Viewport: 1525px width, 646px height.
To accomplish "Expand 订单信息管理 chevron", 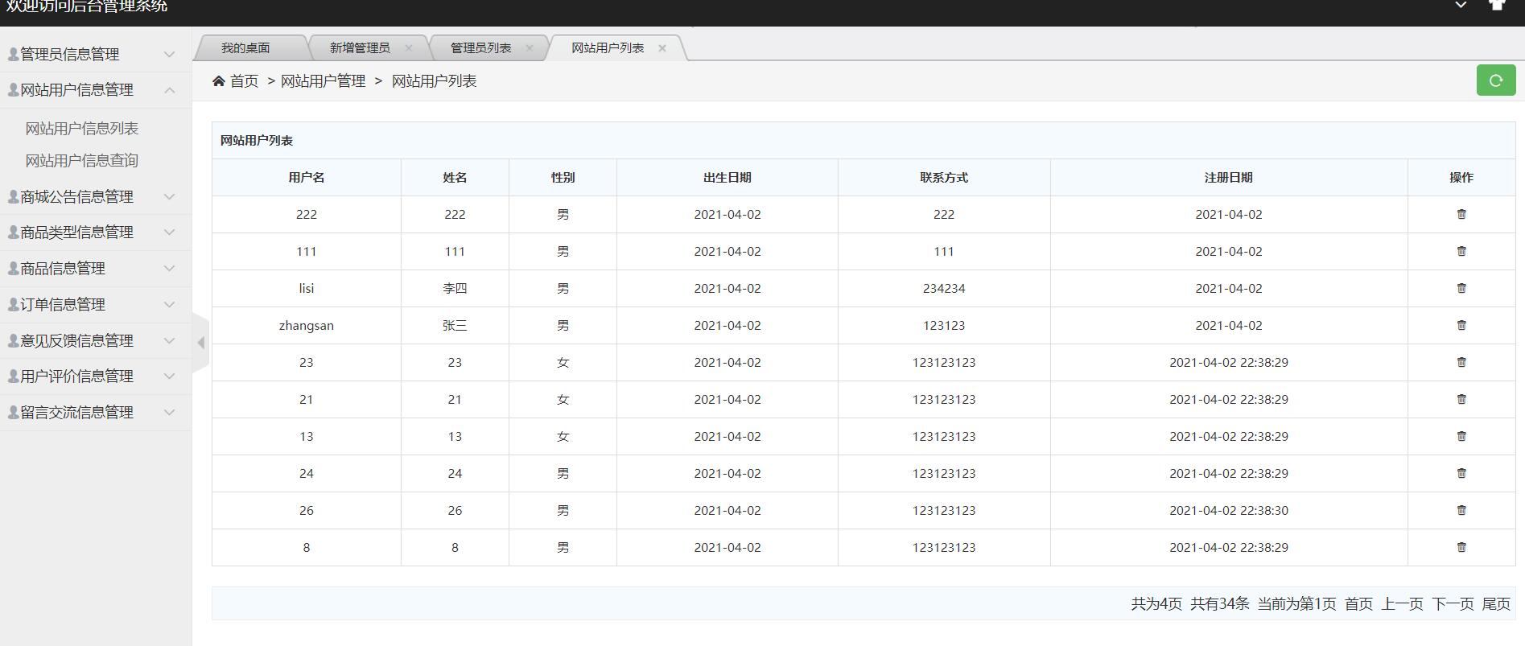I will coord(169,304).
